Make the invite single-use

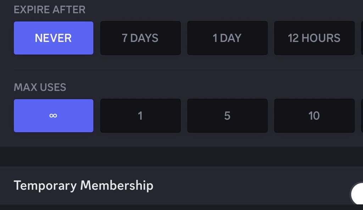(140, 116)
